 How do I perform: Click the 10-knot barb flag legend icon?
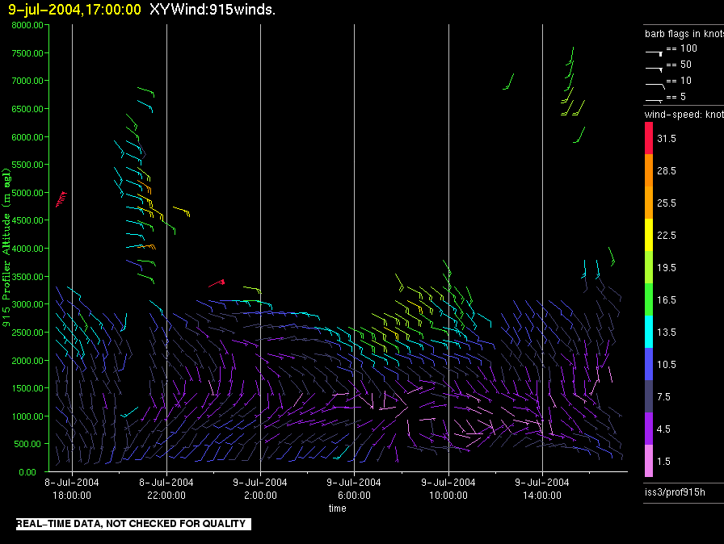click(655, 86)
